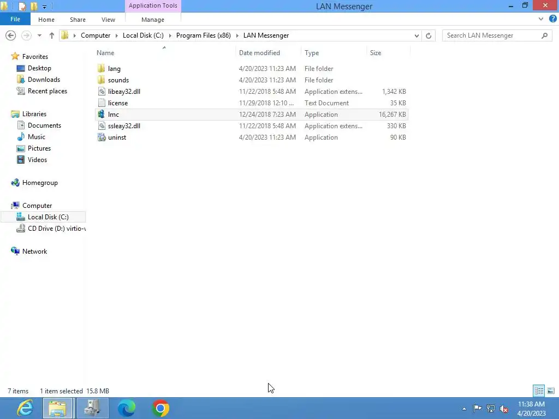Open the File ribbon menu
The height and width of the screenshot is (419, 559).
[x=15, y=19]
